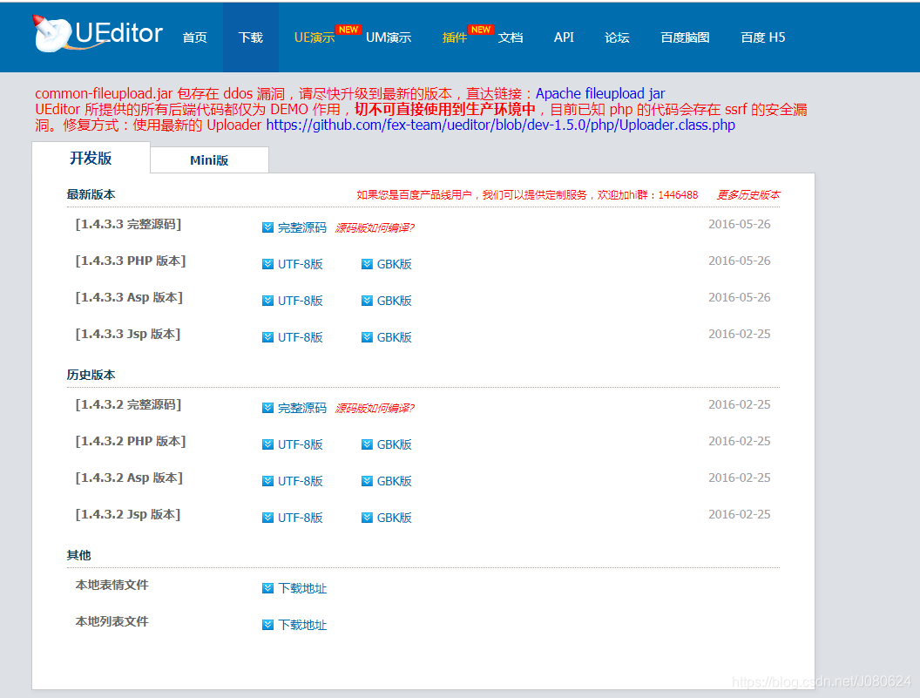Click 源码版如何编译? link in 1.4.3.2 row
The width and height of the screenshot is (920, 698).
coord(375,408)
